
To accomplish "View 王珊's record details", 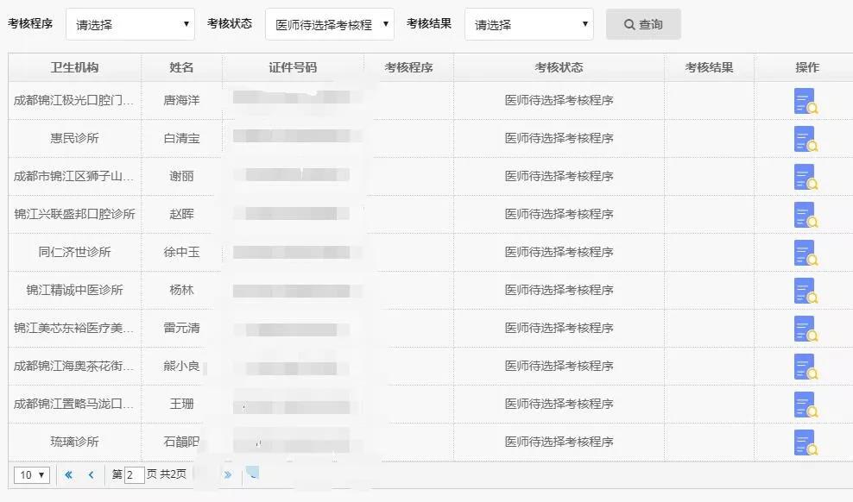I will point(807,405).
